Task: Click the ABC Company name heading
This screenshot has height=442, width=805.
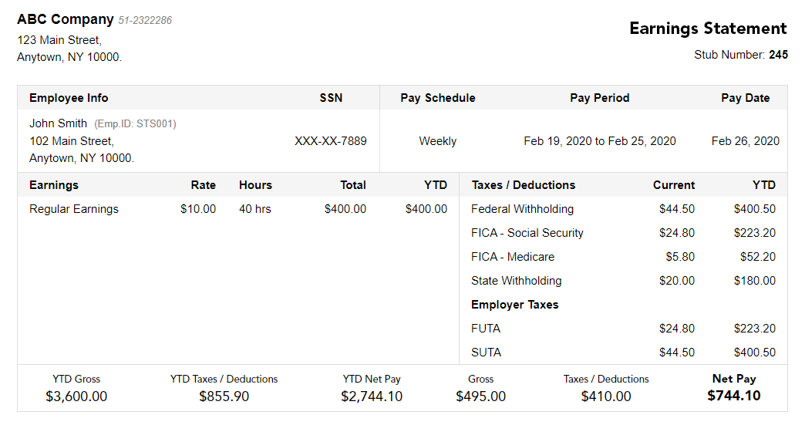Action: click(x=66, y=19)
